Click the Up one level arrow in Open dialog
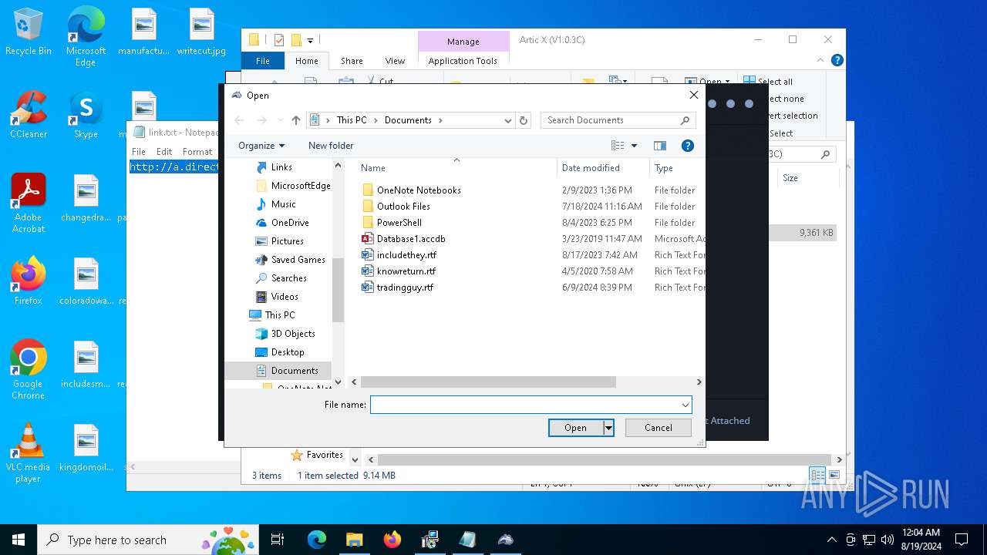The height and width of the screenshot is (555, 987). point(296,120)
